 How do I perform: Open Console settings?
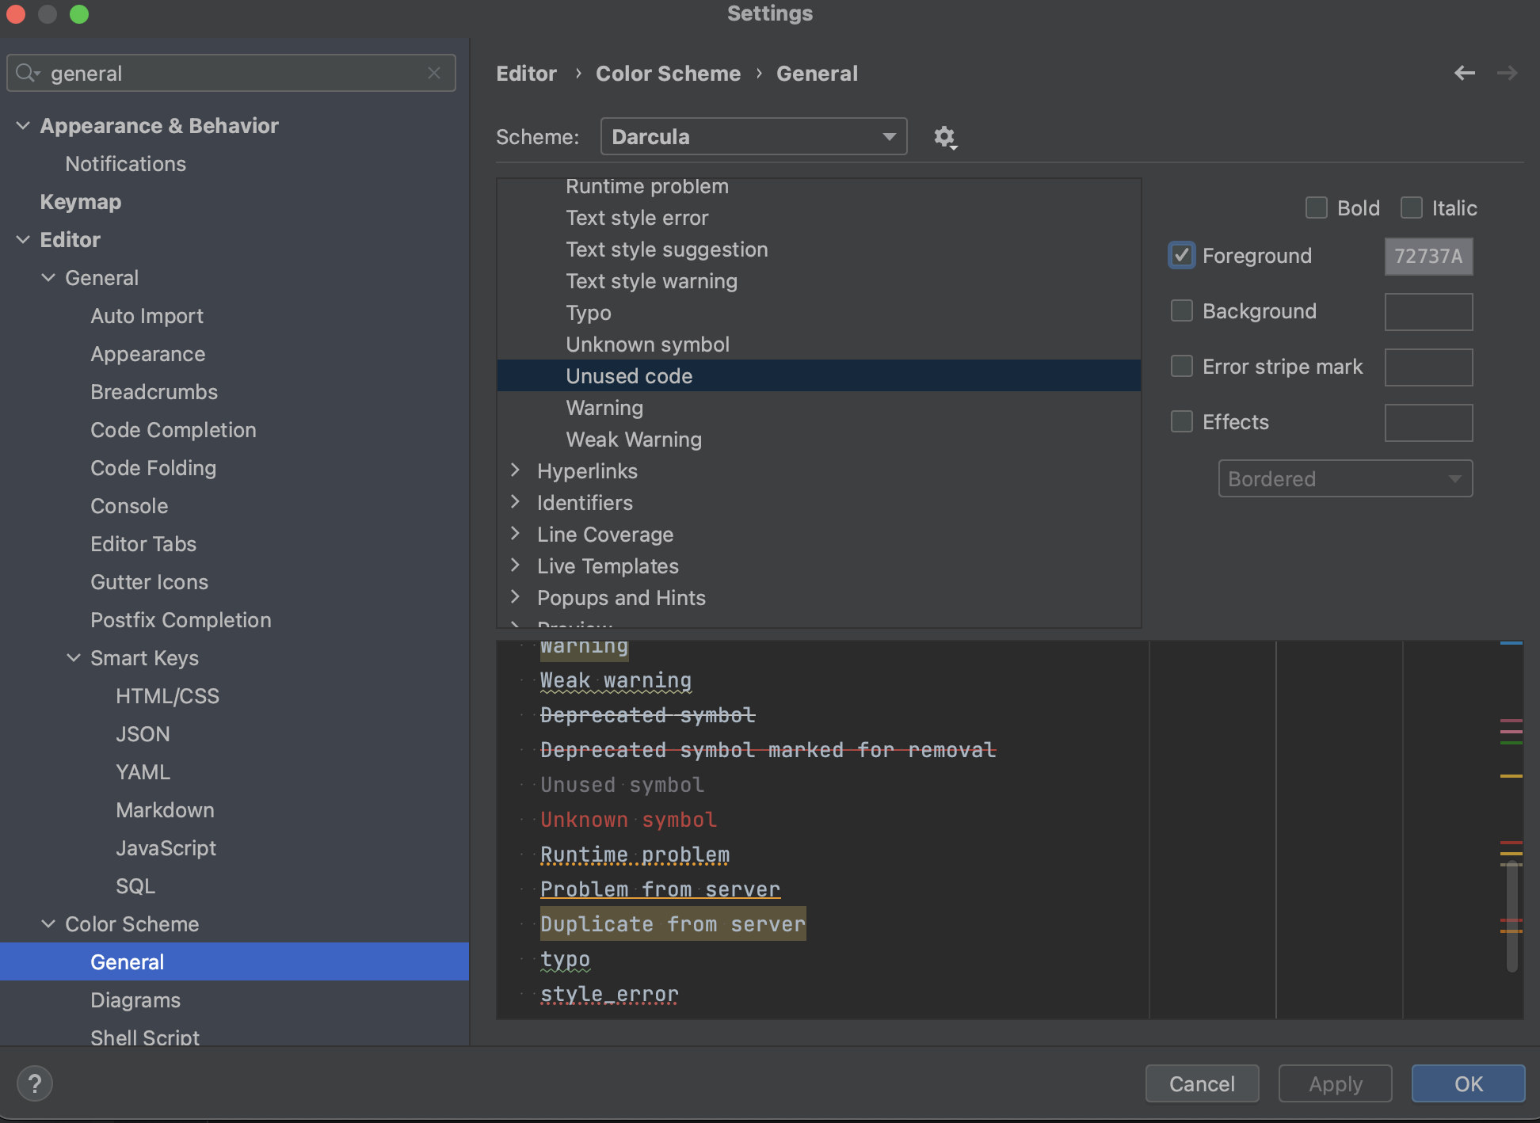(129, 505)
